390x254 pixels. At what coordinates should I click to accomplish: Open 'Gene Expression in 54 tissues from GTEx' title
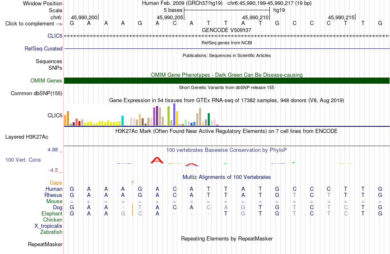pos(227,101)
